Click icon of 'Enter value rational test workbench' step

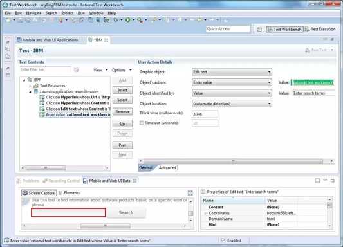point(42,114)
